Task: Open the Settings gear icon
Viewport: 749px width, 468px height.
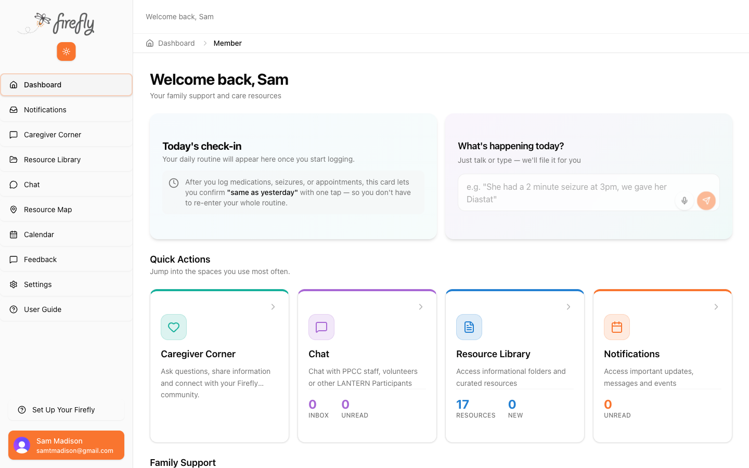Action: pyautogui.click(x=14, y=284)
